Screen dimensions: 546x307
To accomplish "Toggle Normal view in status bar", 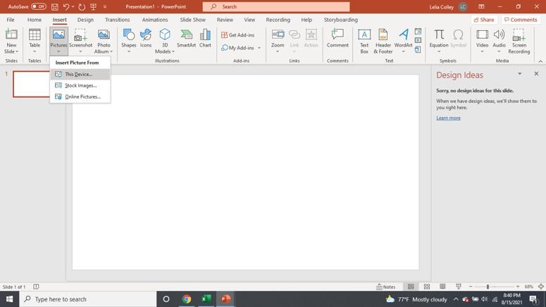I will point(411,287).
